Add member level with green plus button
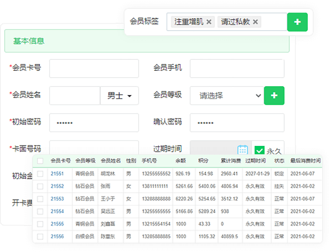 (274, 96)
